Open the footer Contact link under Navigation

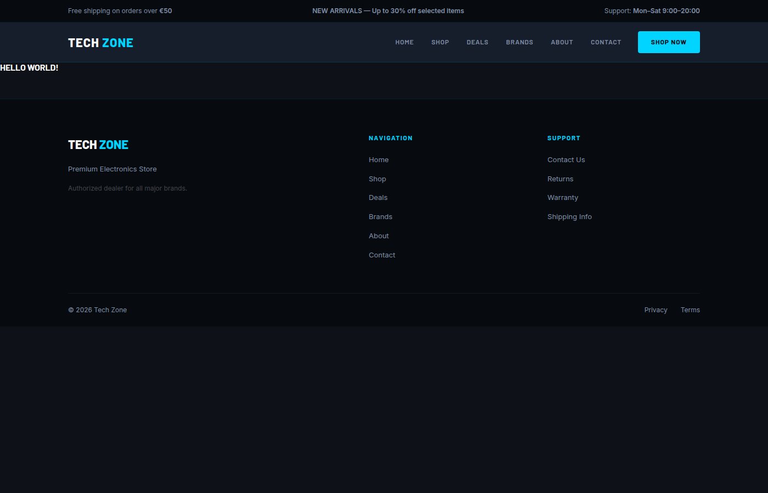coord(382,255)
